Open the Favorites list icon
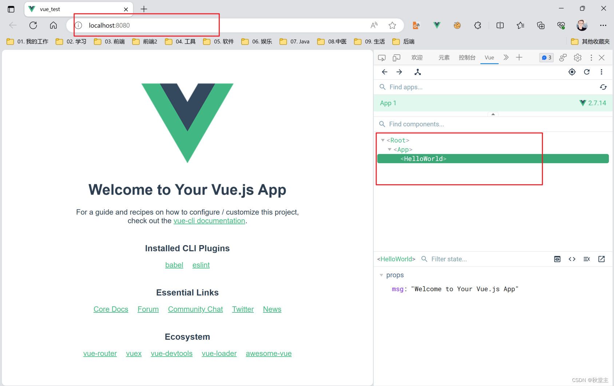The height and width of the screenshot is (386, 614). 520,25
